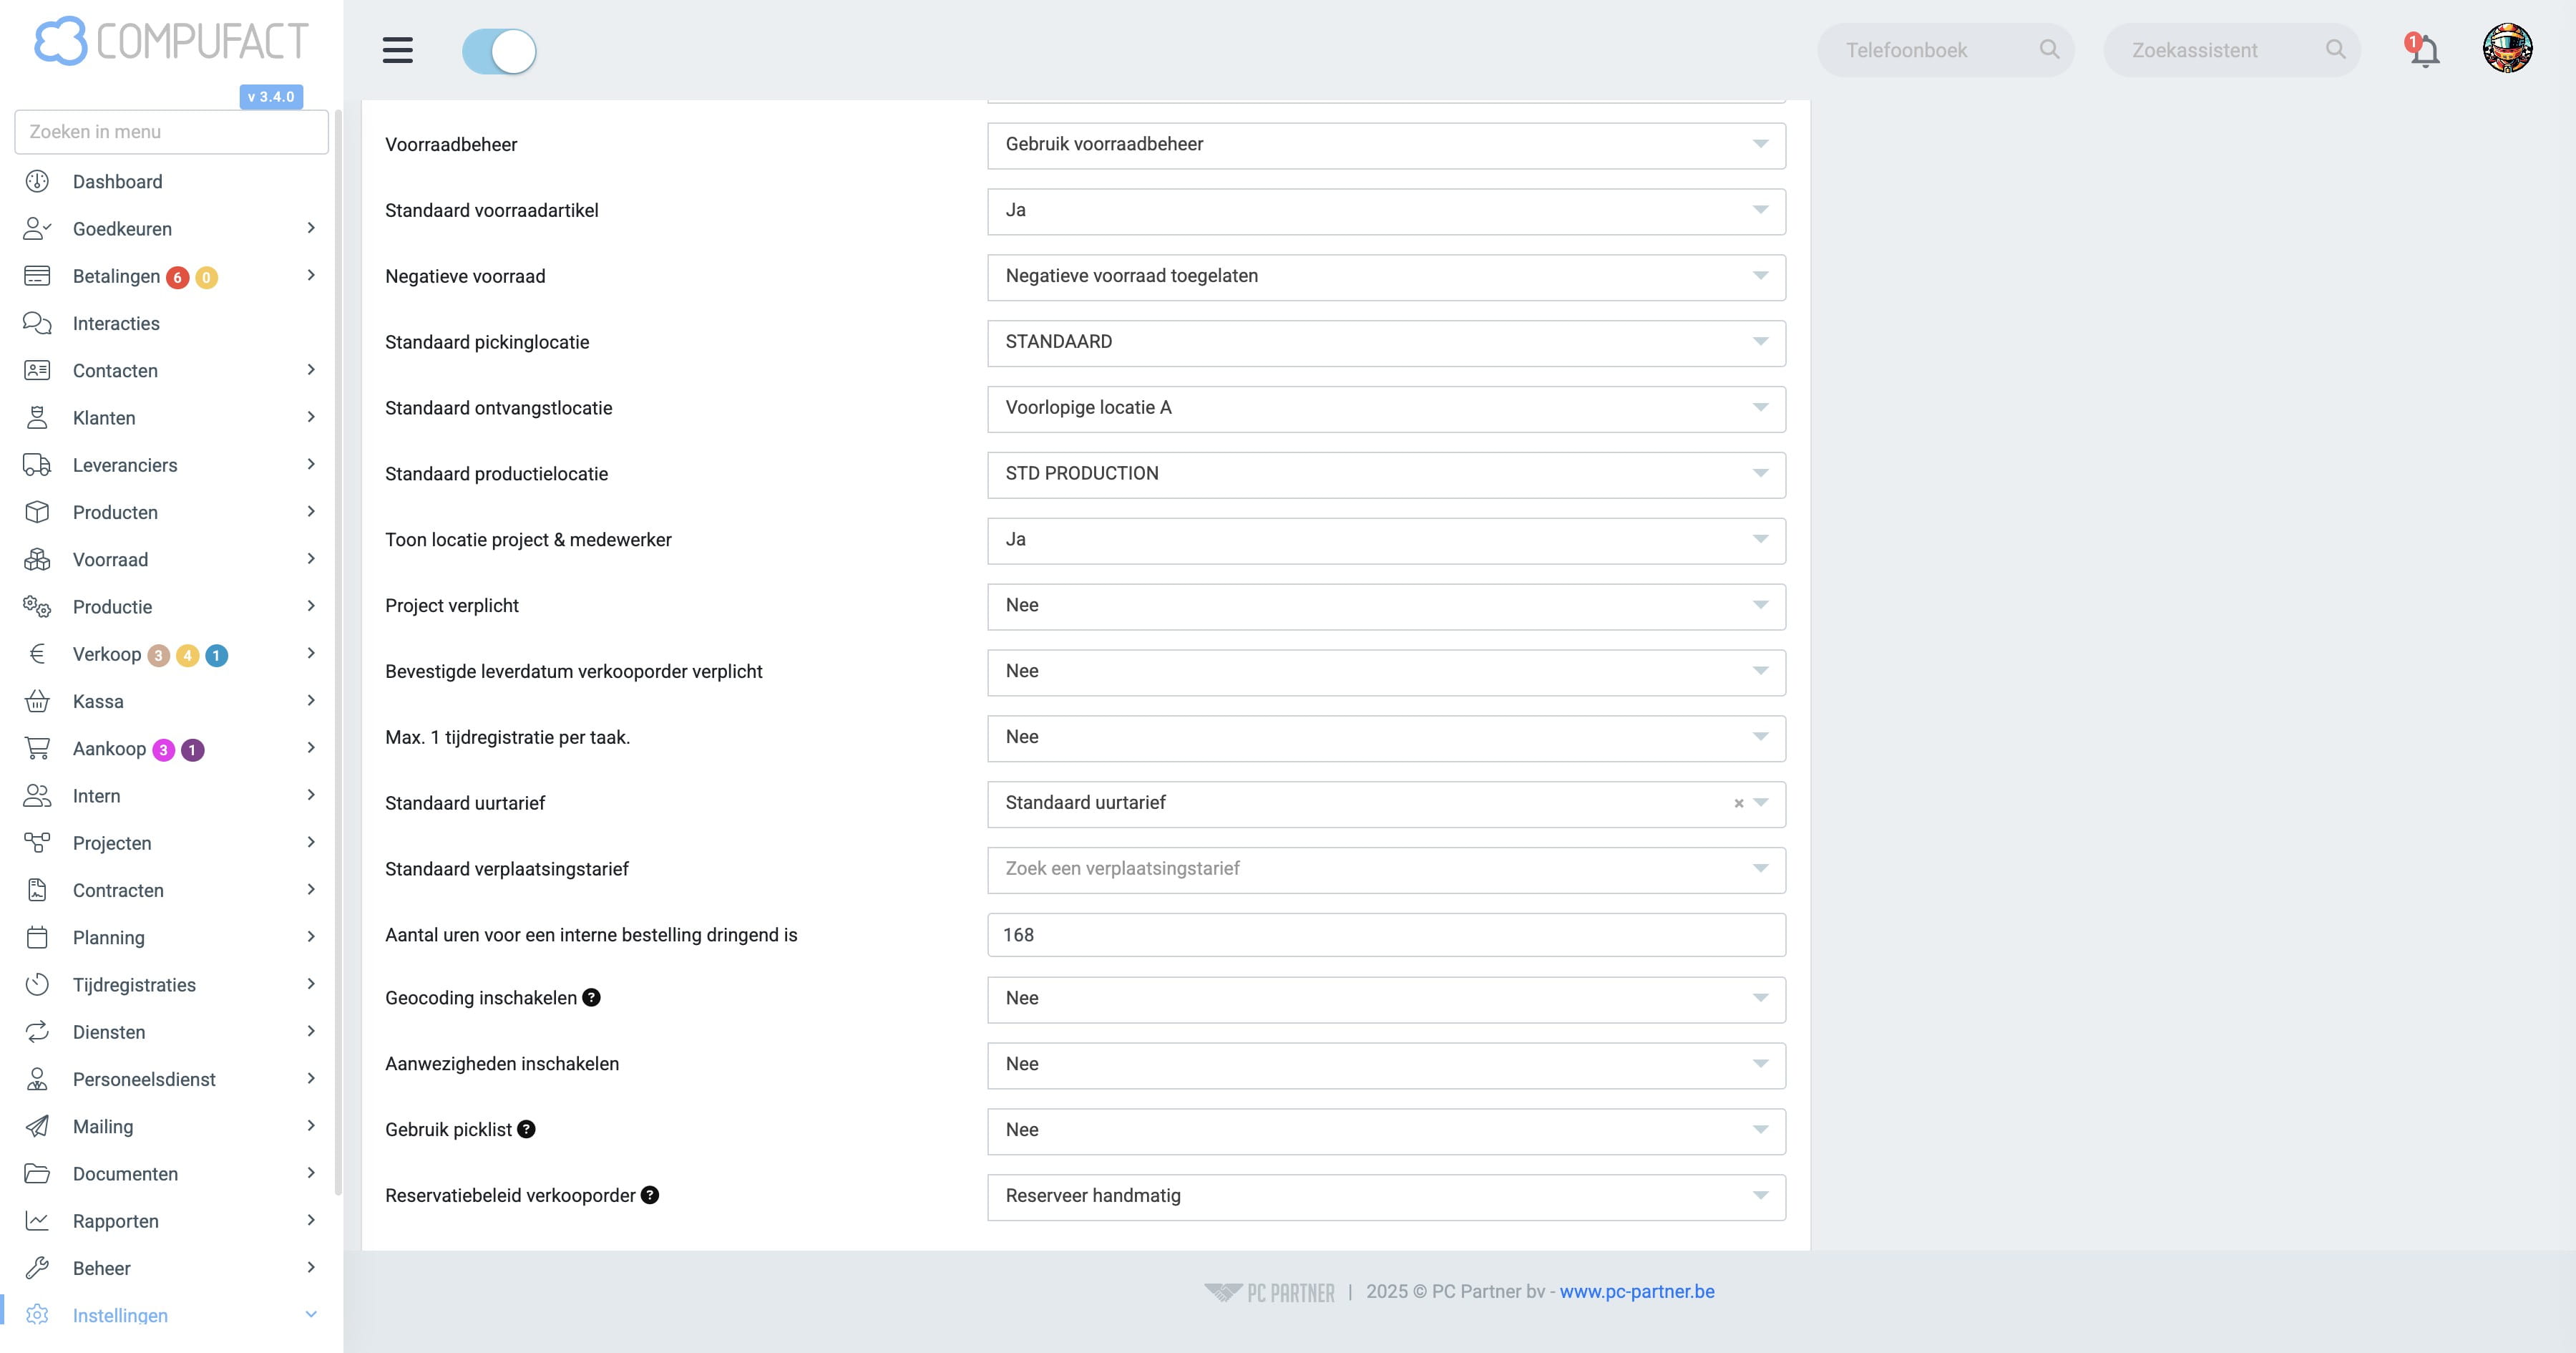2576x1353 pixels.
Task: Click the Aankoop cart icon
Action: (37, 749)
